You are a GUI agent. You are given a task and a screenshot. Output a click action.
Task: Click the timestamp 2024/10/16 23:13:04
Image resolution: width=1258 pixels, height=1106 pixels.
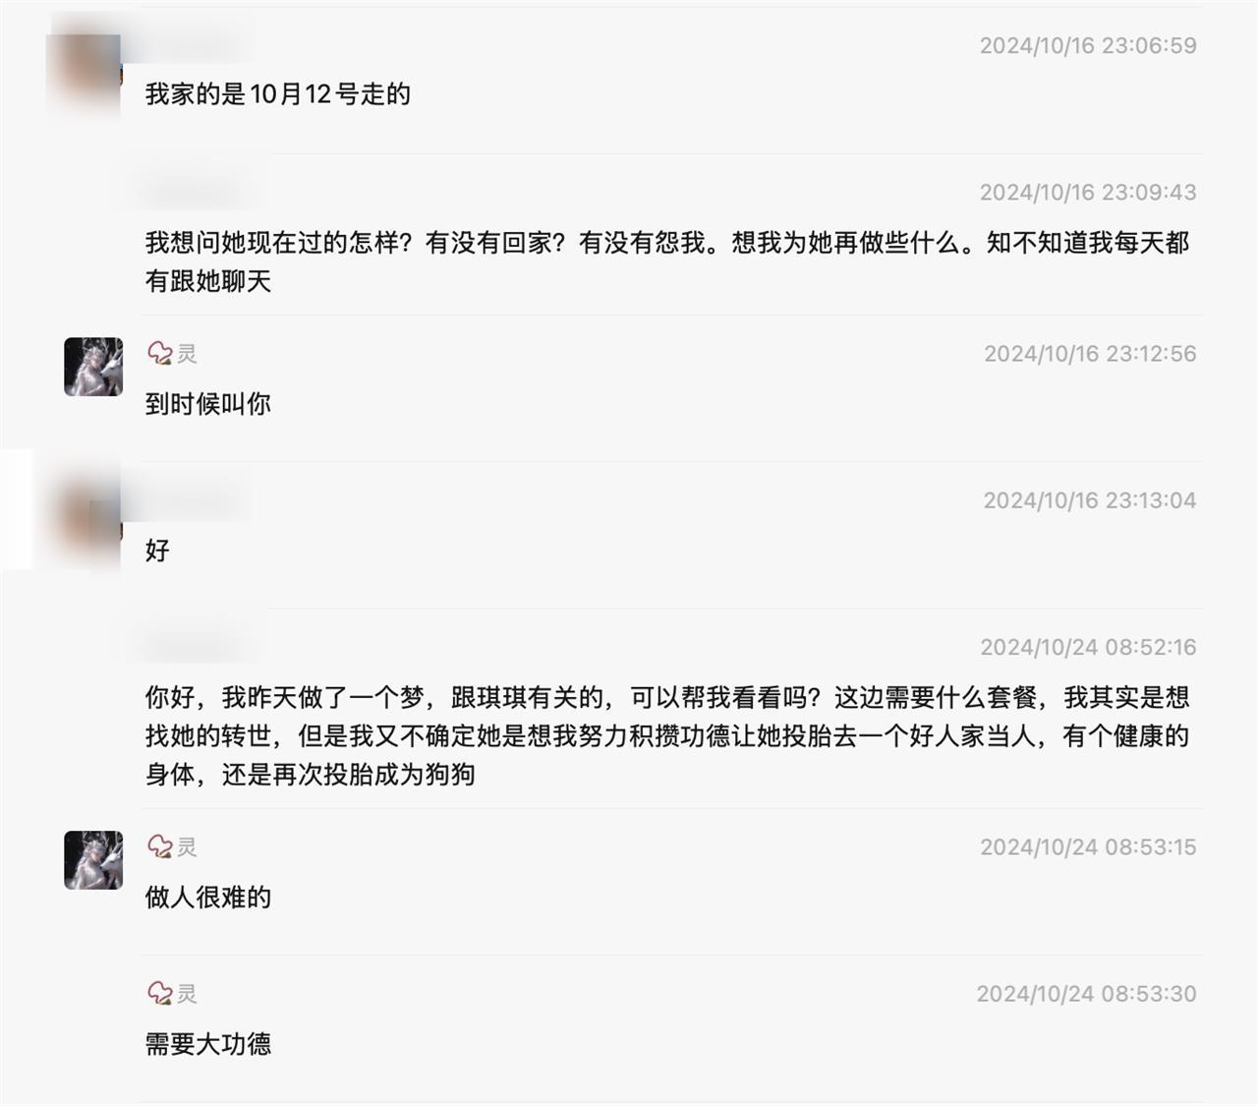point(1090,500)
